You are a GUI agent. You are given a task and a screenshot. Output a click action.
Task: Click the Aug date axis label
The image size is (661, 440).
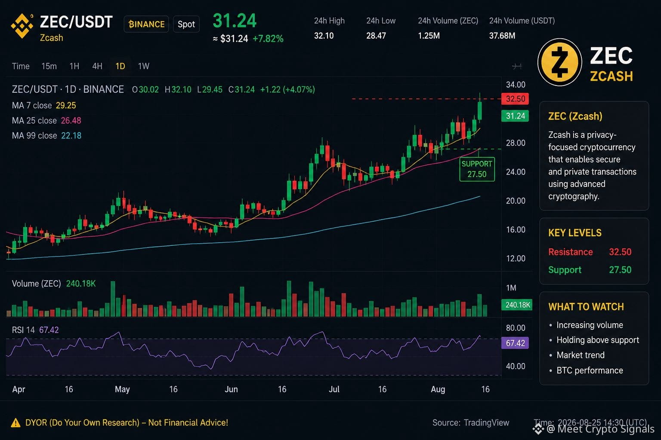pos(438,389)
